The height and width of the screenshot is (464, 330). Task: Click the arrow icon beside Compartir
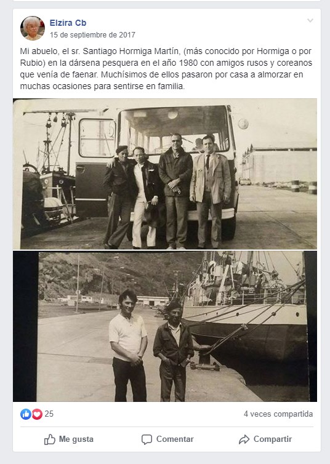[x=244, y=439]
